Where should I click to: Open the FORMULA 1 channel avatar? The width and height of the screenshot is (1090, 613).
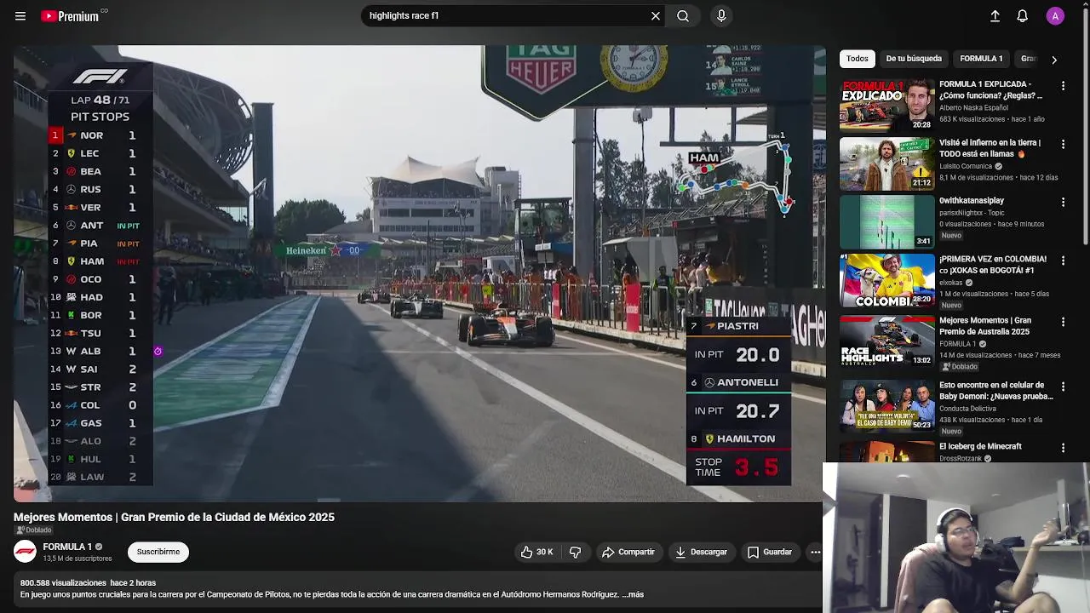click(26, 552)
